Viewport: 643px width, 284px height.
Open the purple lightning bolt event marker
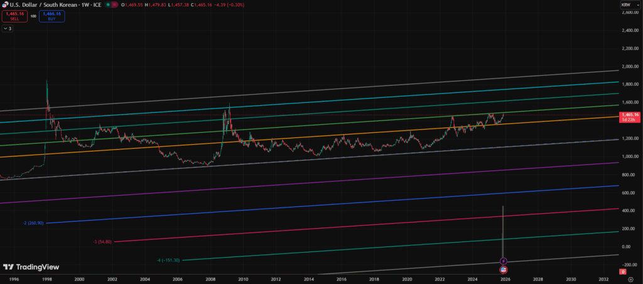point(504,261)
